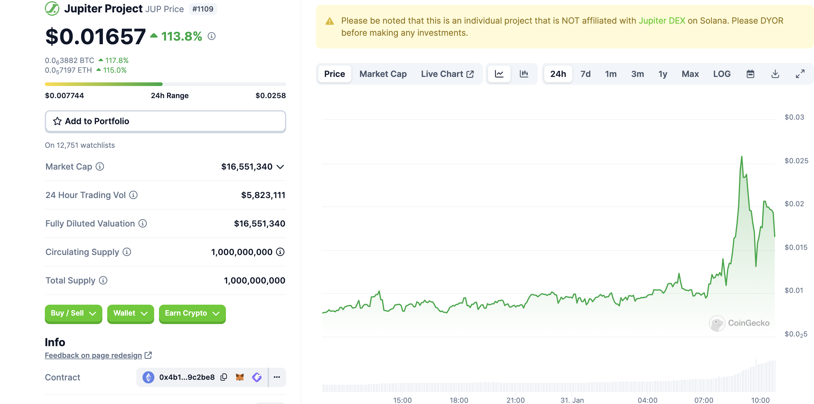Click the 113.8% price change

[181, 36]
